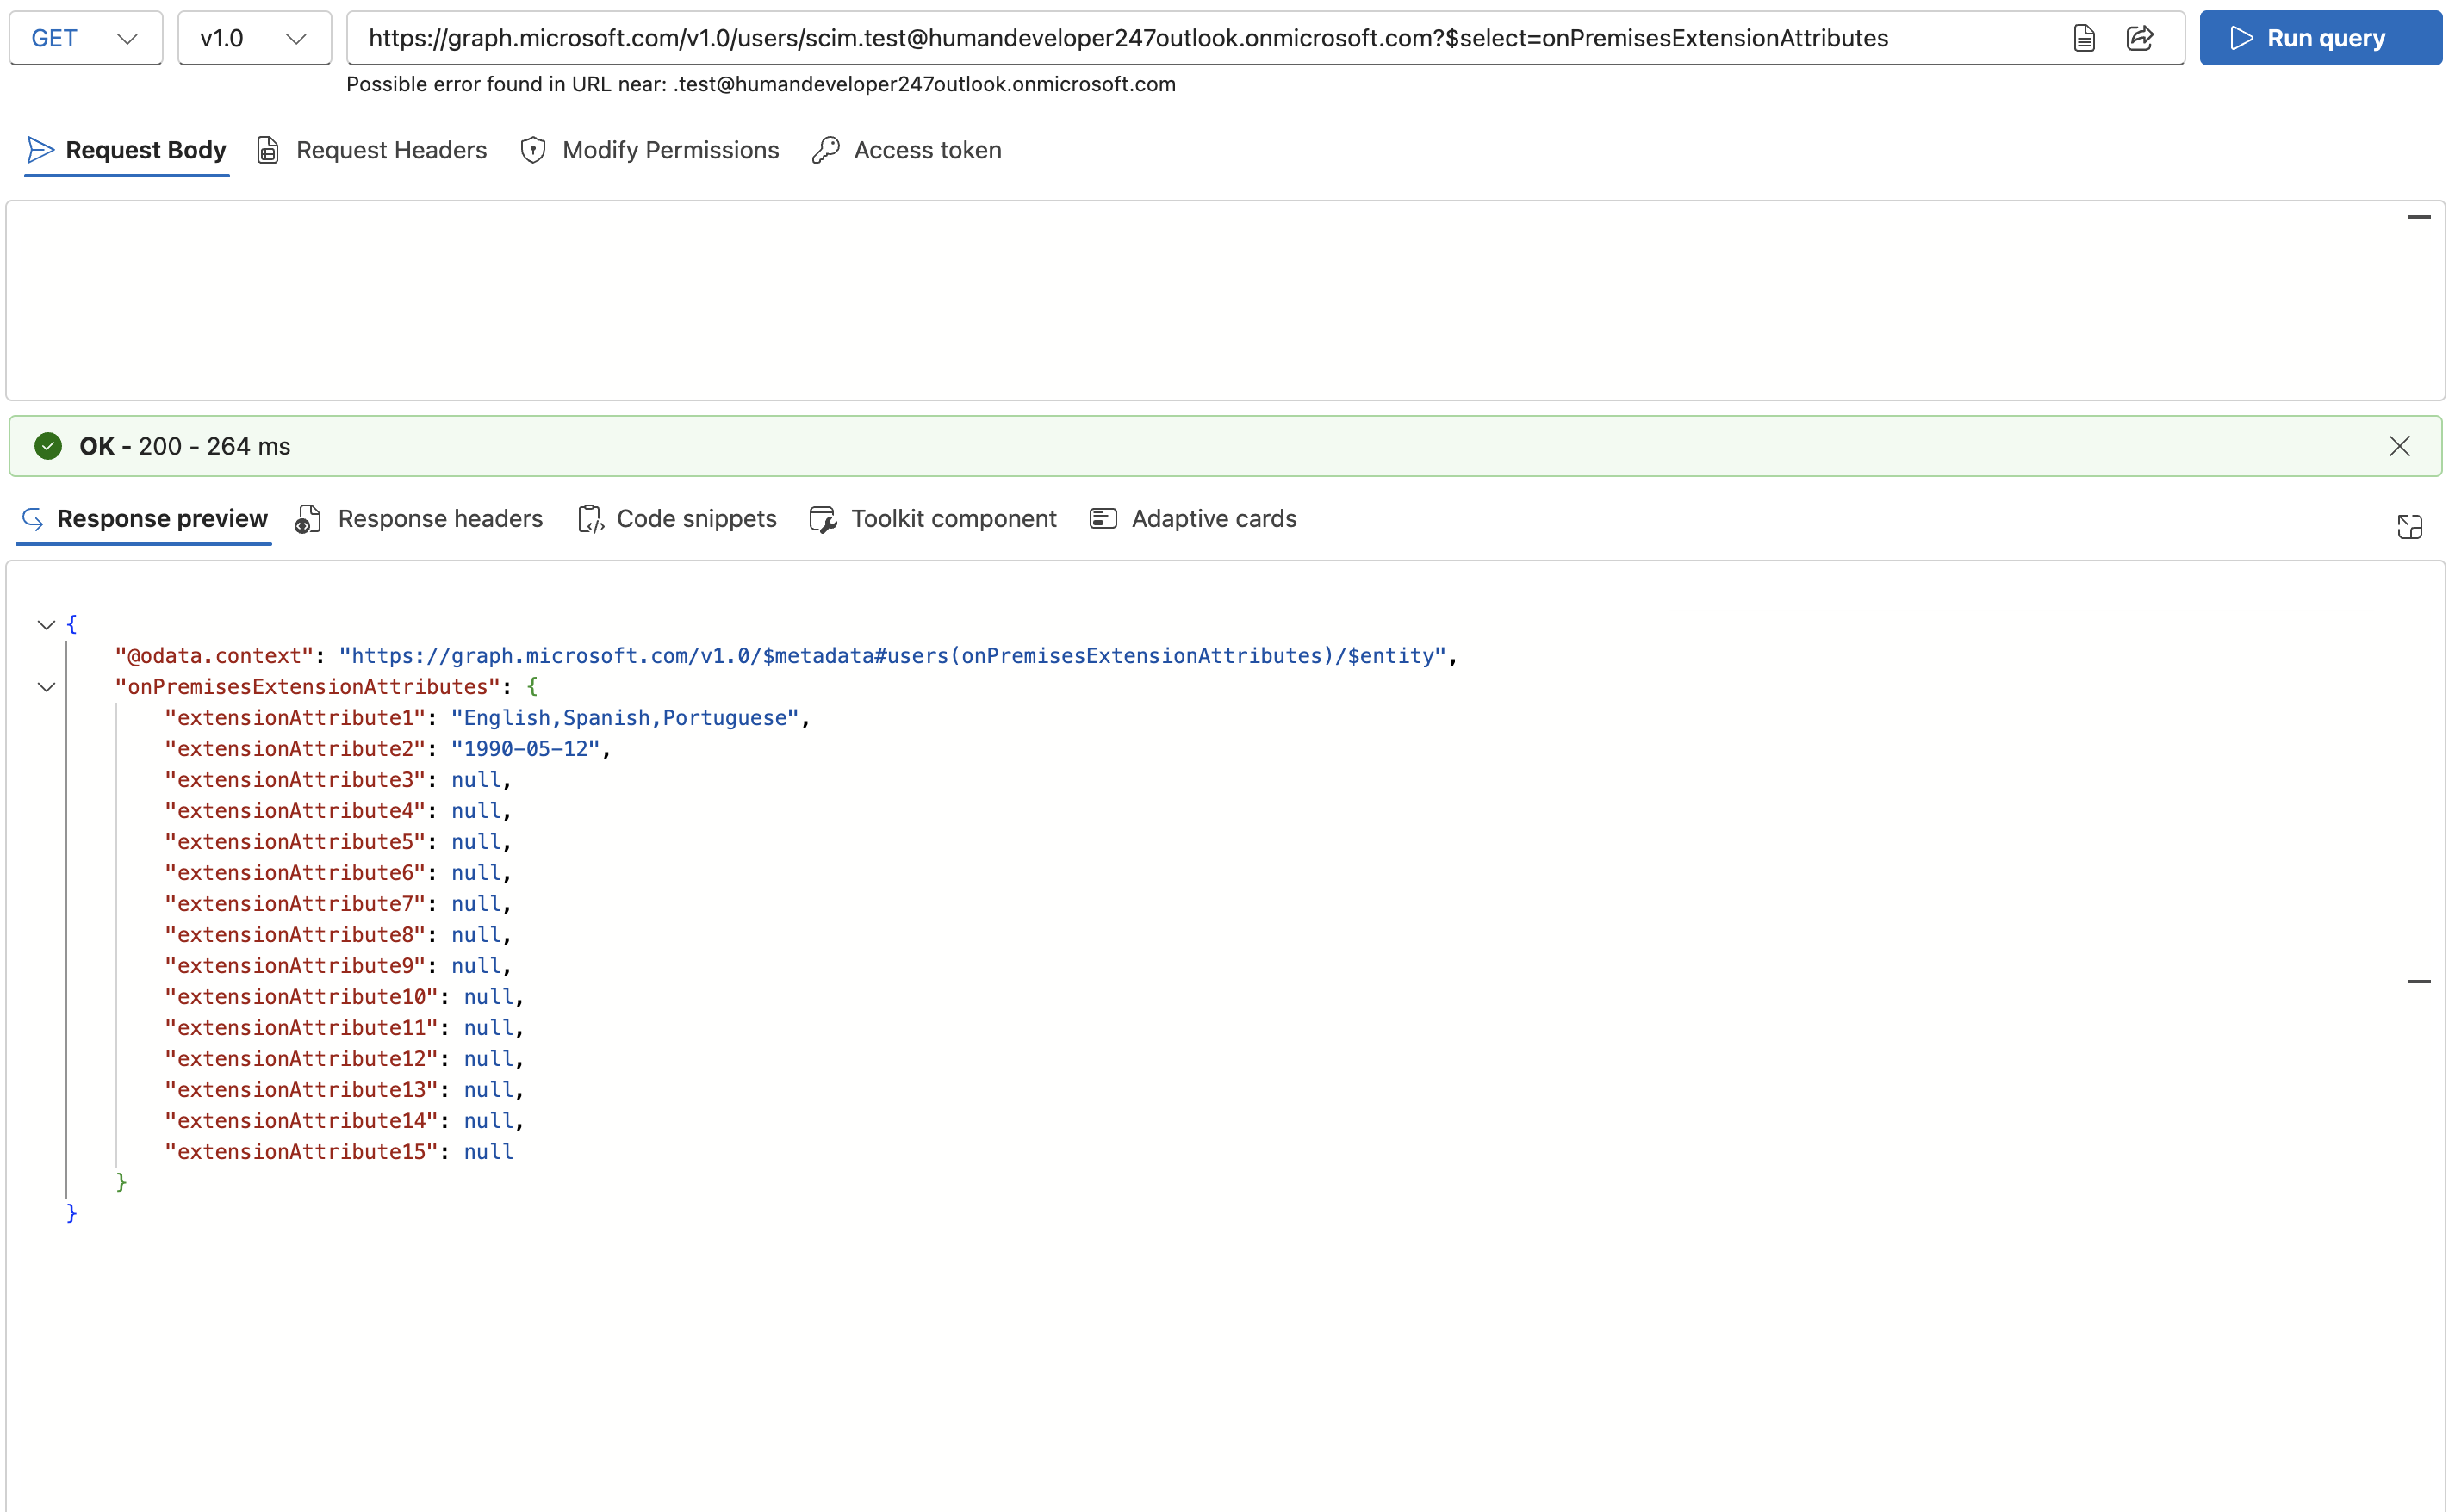This screenshot has height=1512, width=2455.
Task: Run the query
Action: (2321, 38)
